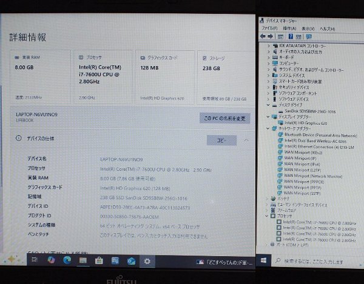Image resolution: width=364 pixels, height=284 pixels.
Task: Open the ファイル(F) menu
Action: click(269, 28)
